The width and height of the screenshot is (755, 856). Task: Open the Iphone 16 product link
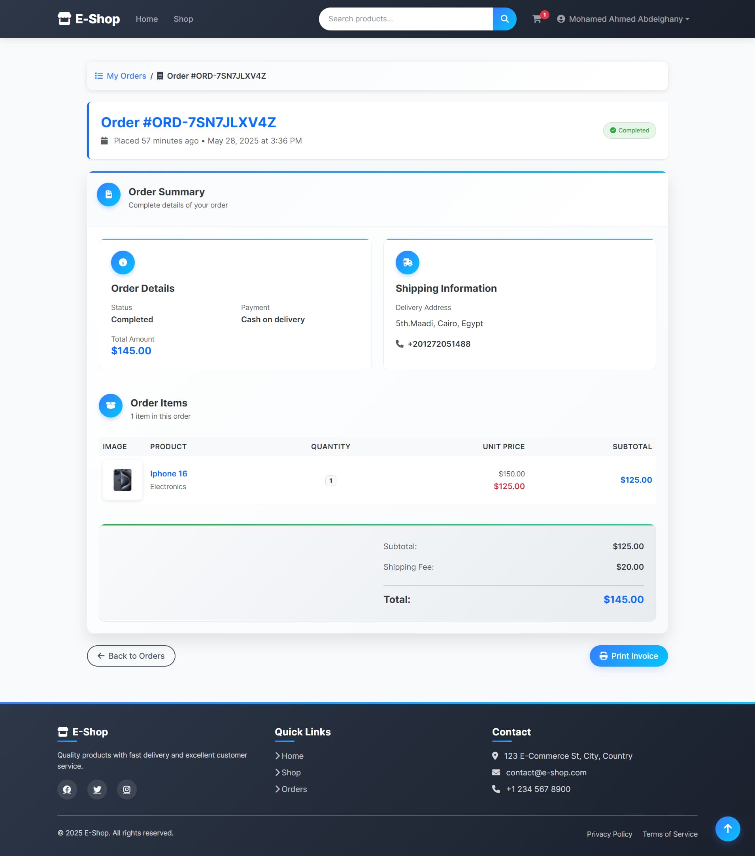pos(168,473)
